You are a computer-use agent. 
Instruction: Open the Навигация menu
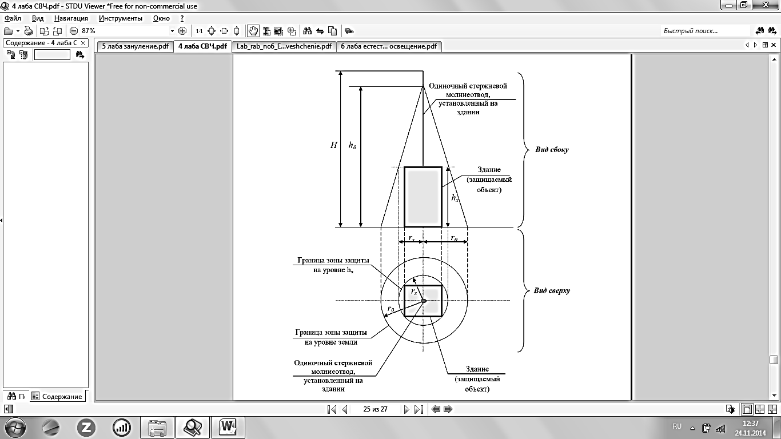click(71, 18)
